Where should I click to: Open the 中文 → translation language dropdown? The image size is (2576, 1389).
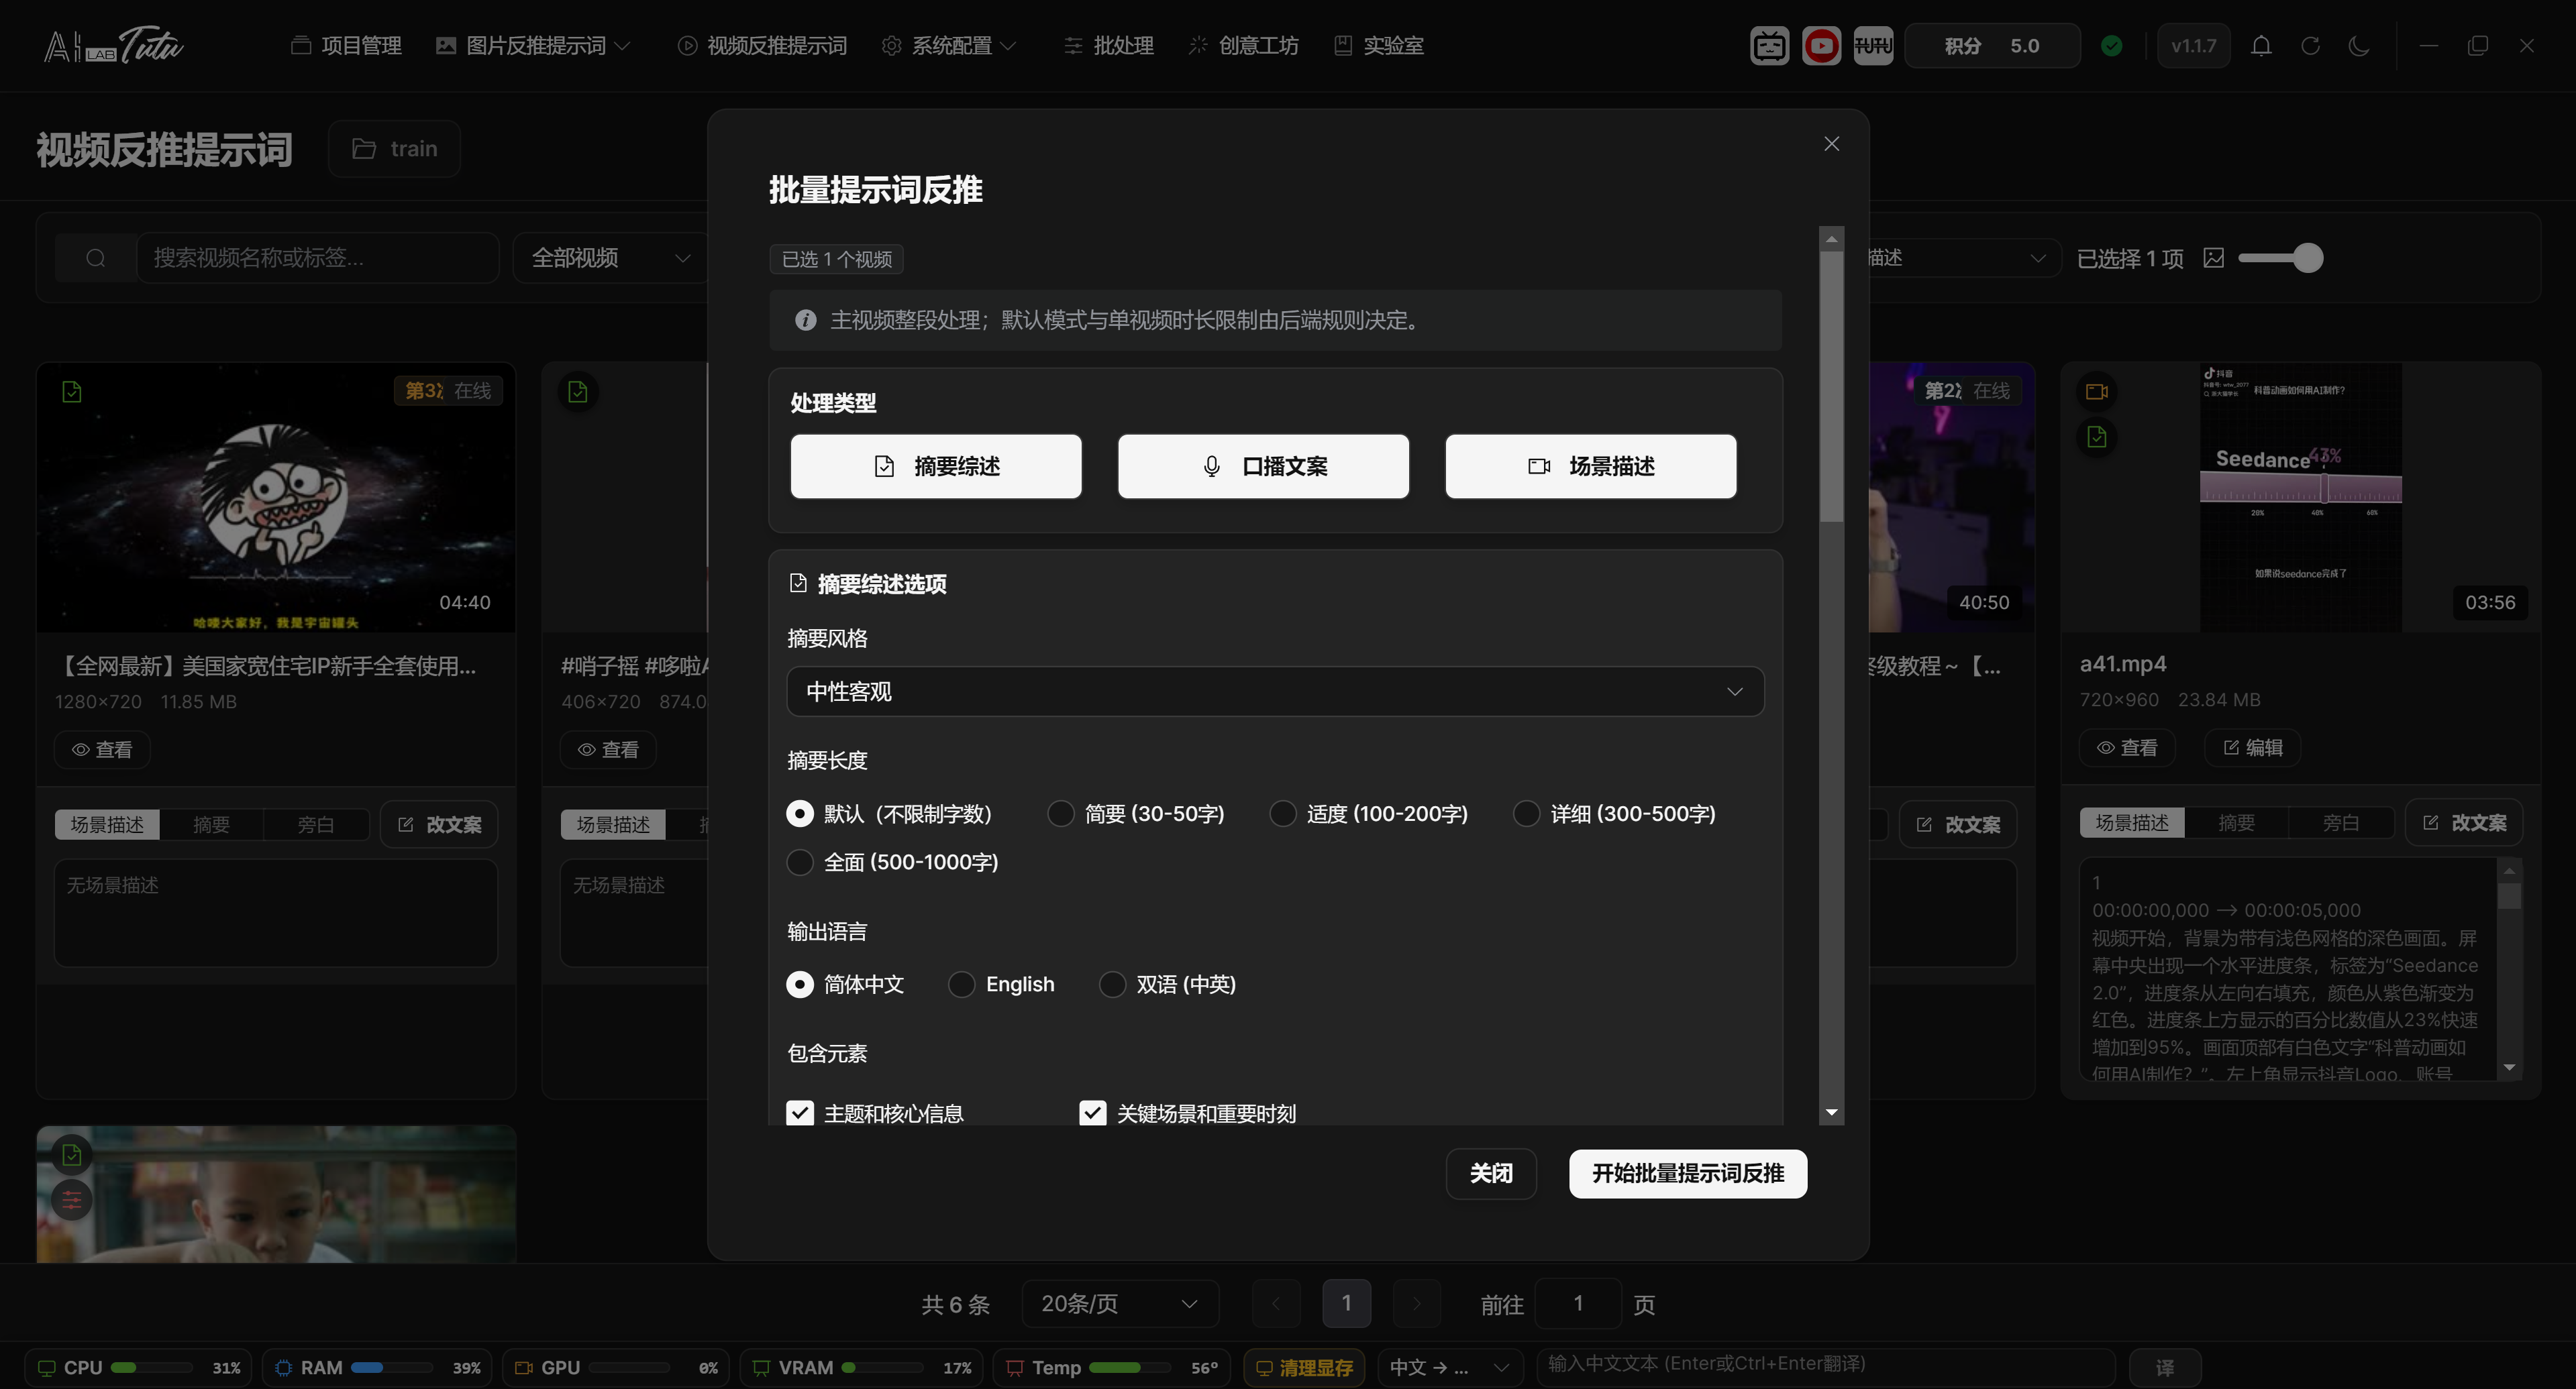1449,1367
